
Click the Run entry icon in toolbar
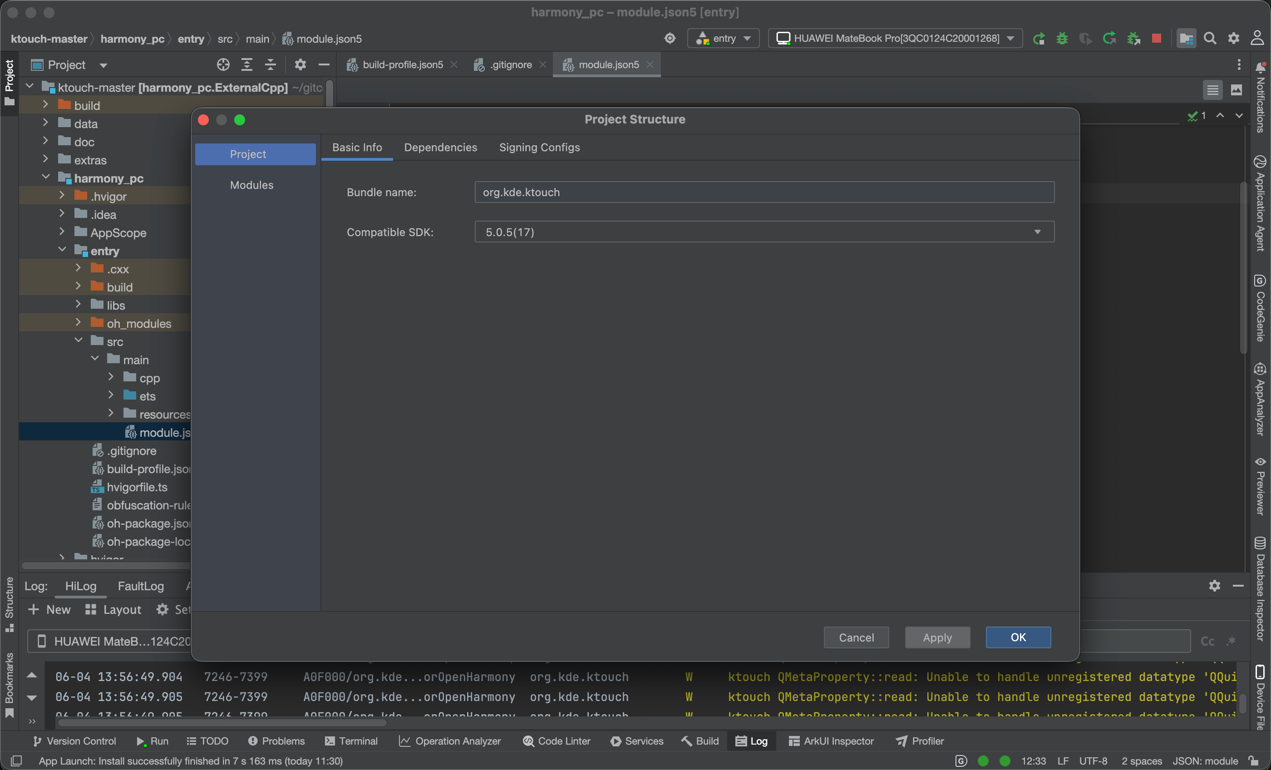point(1039,39)
